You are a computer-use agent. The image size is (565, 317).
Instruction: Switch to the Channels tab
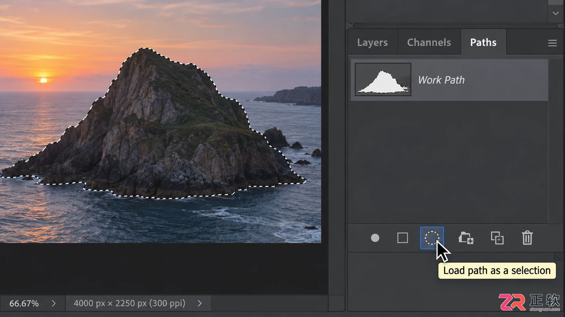[x=429, y=42]
